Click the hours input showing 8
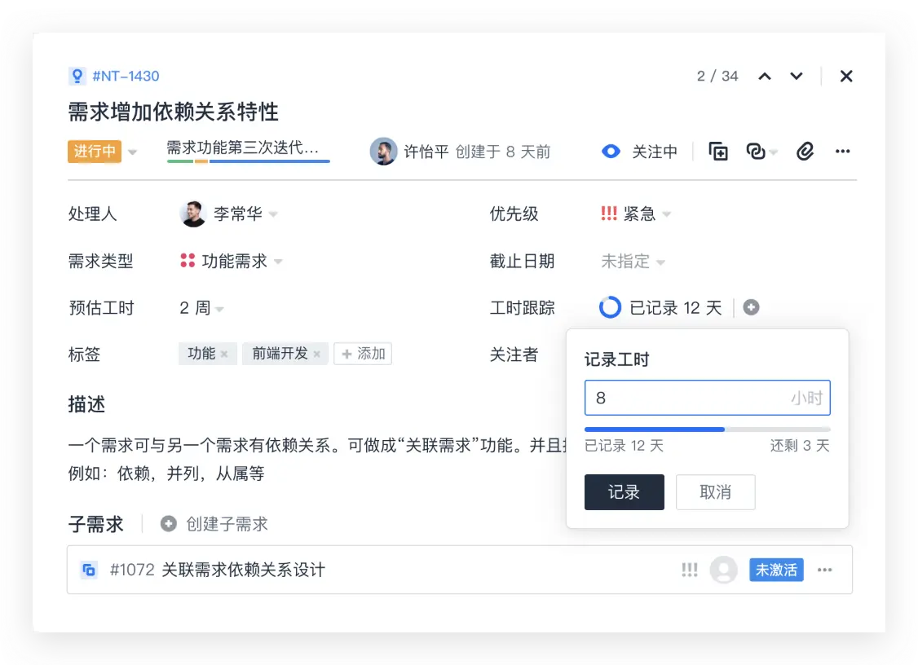918x665 pixels. [707, 398]
